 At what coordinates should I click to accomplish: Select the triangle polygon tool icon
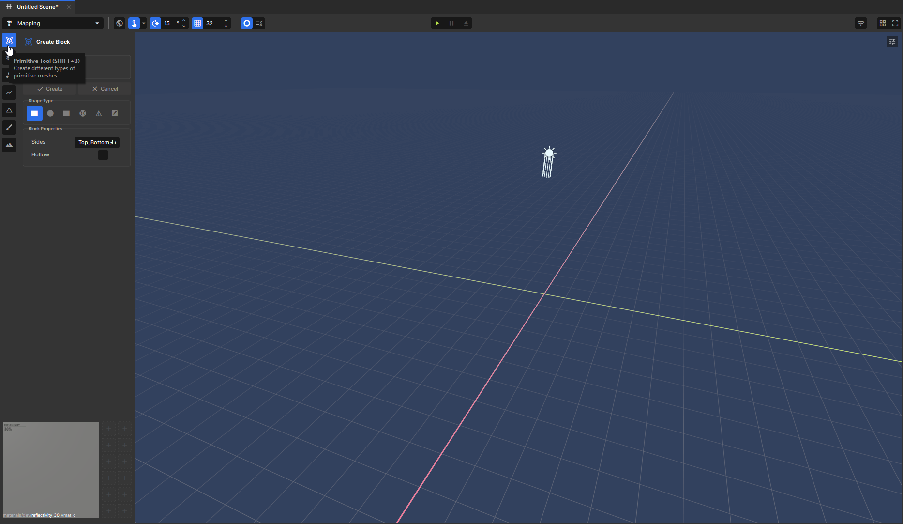click(x=9, y=110)
